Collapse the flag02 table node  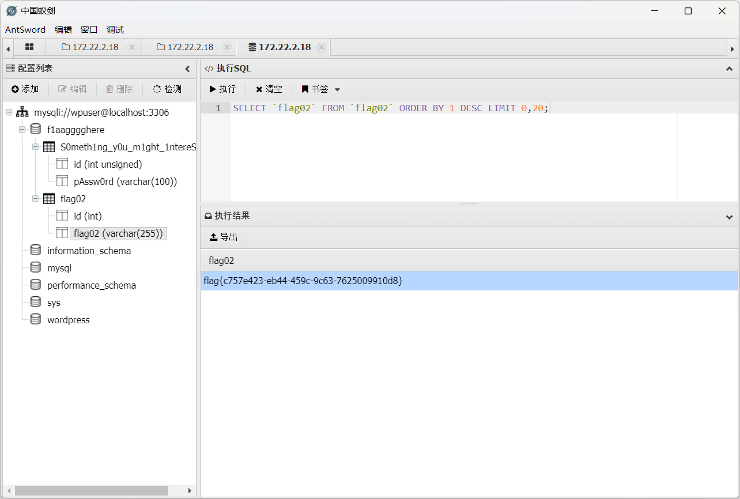tap(35, 199)
